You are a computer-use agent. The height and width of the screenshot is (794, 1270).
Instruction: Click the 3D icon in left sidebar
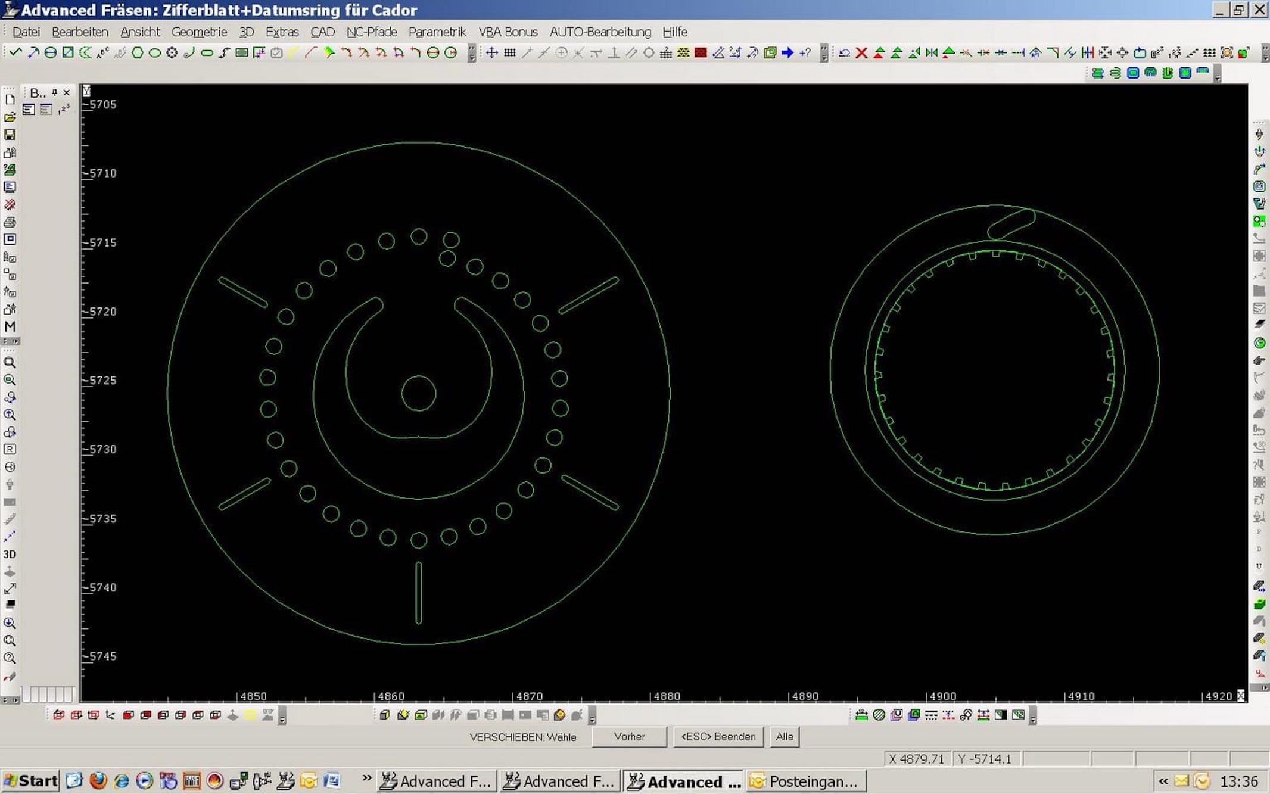point(10,554)
